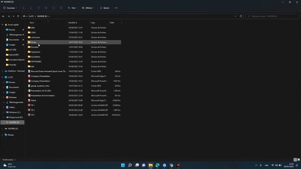
Task: Click File Explorer icon on taskbar
Action: 150,165
